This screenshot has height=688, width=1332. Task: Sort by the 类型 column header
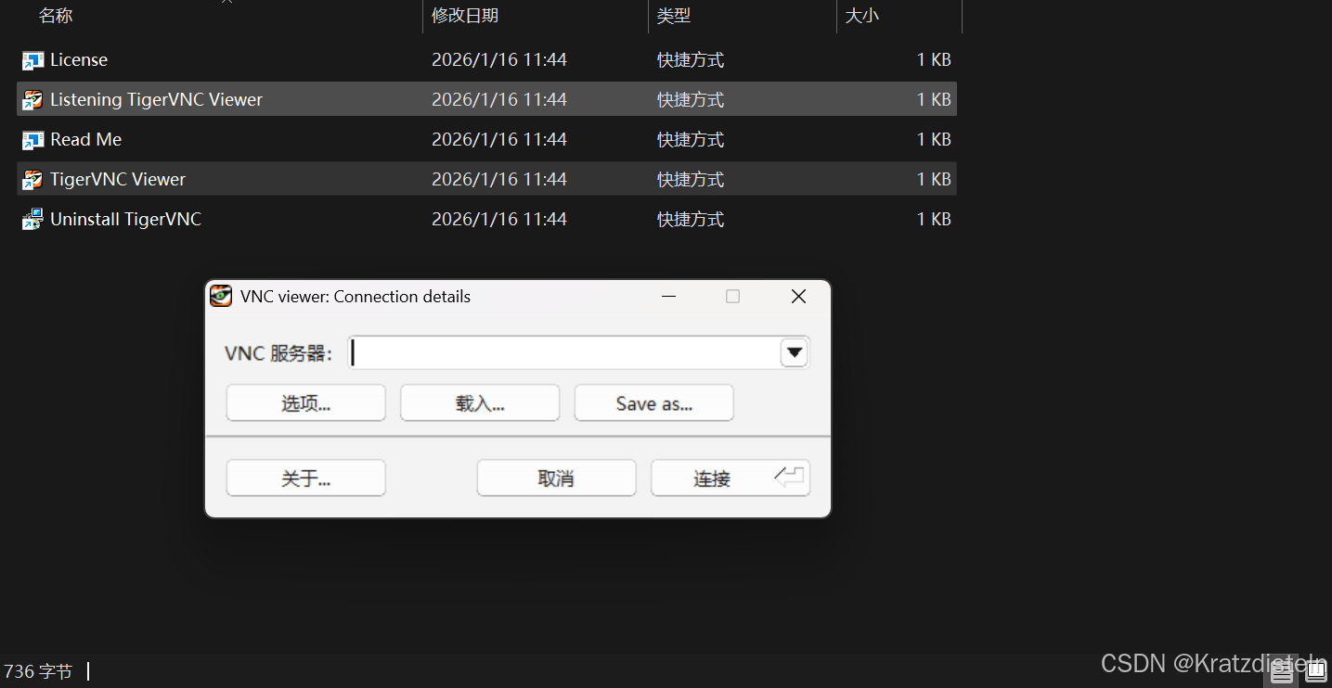pyautogui.click(x=674, y=16)
